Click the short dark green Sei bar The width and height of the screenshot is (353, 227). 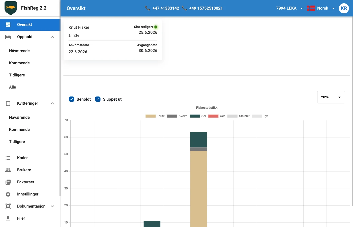coord(152,224)
